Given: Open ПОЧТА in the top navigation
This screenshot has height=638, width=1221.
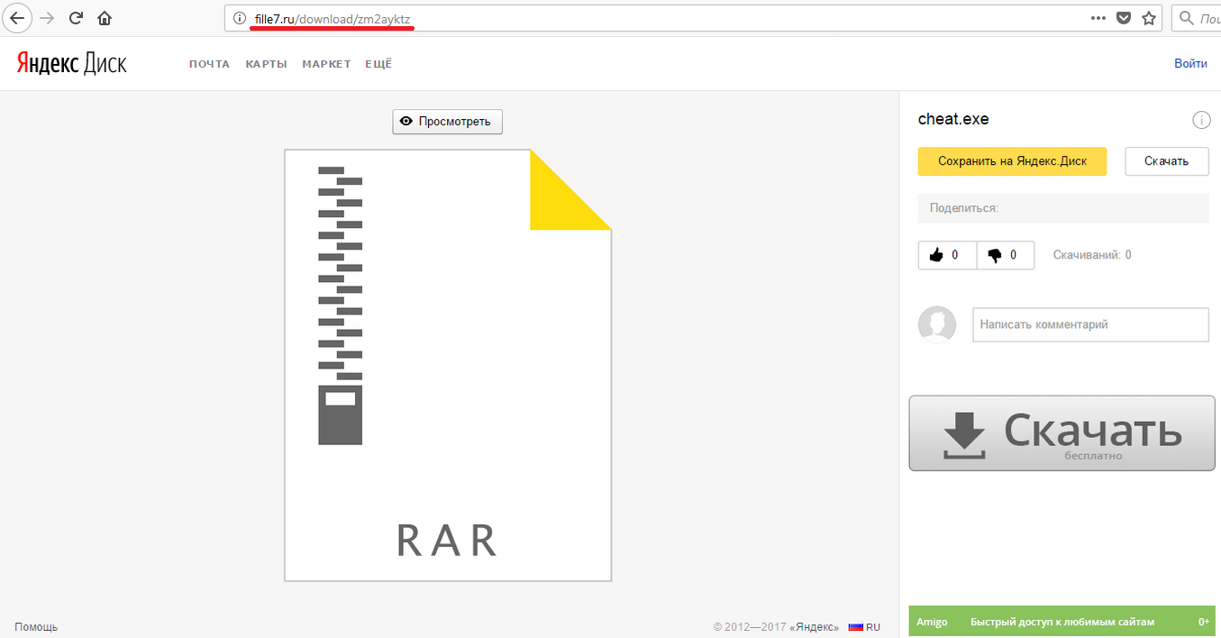Looking at the screenshot, I should click(x=209, y=64).
